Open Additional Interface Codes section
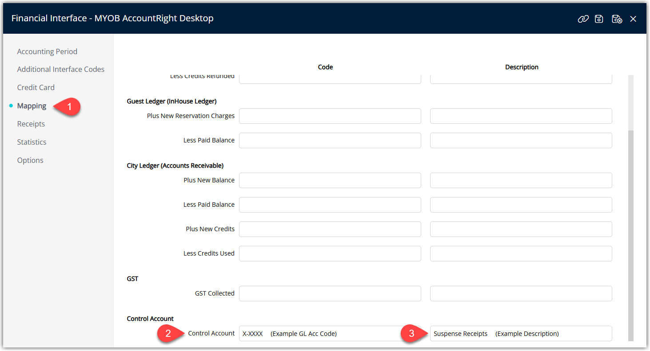The height and width of the screenshot is (351, 650). (61, 69)
